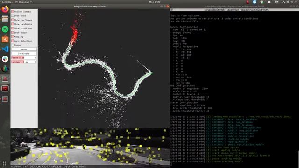Open Ubuntu Software from the dock
This screenshot has width=299, height=168.
(x=5, y=39)
